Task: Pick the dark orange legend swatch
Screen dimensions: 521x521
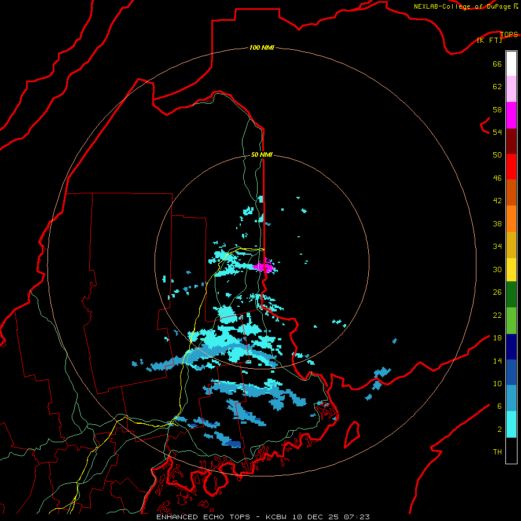Action: tap(511, 193)
